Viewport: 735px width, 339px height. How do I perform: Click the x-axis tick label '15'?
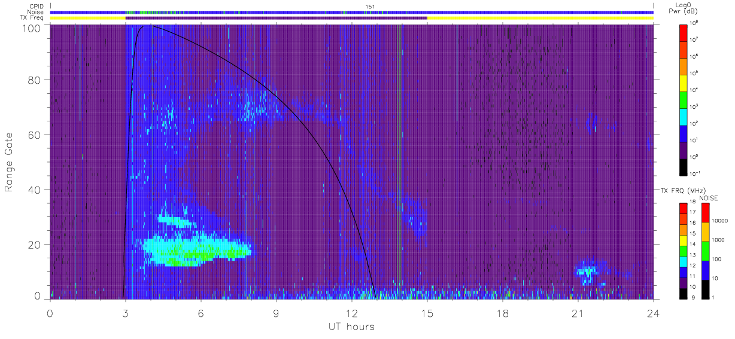[x=427, y=313]
